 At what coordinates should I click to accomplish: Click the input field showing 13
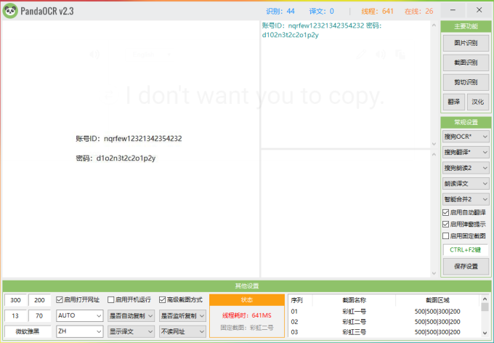15,315
